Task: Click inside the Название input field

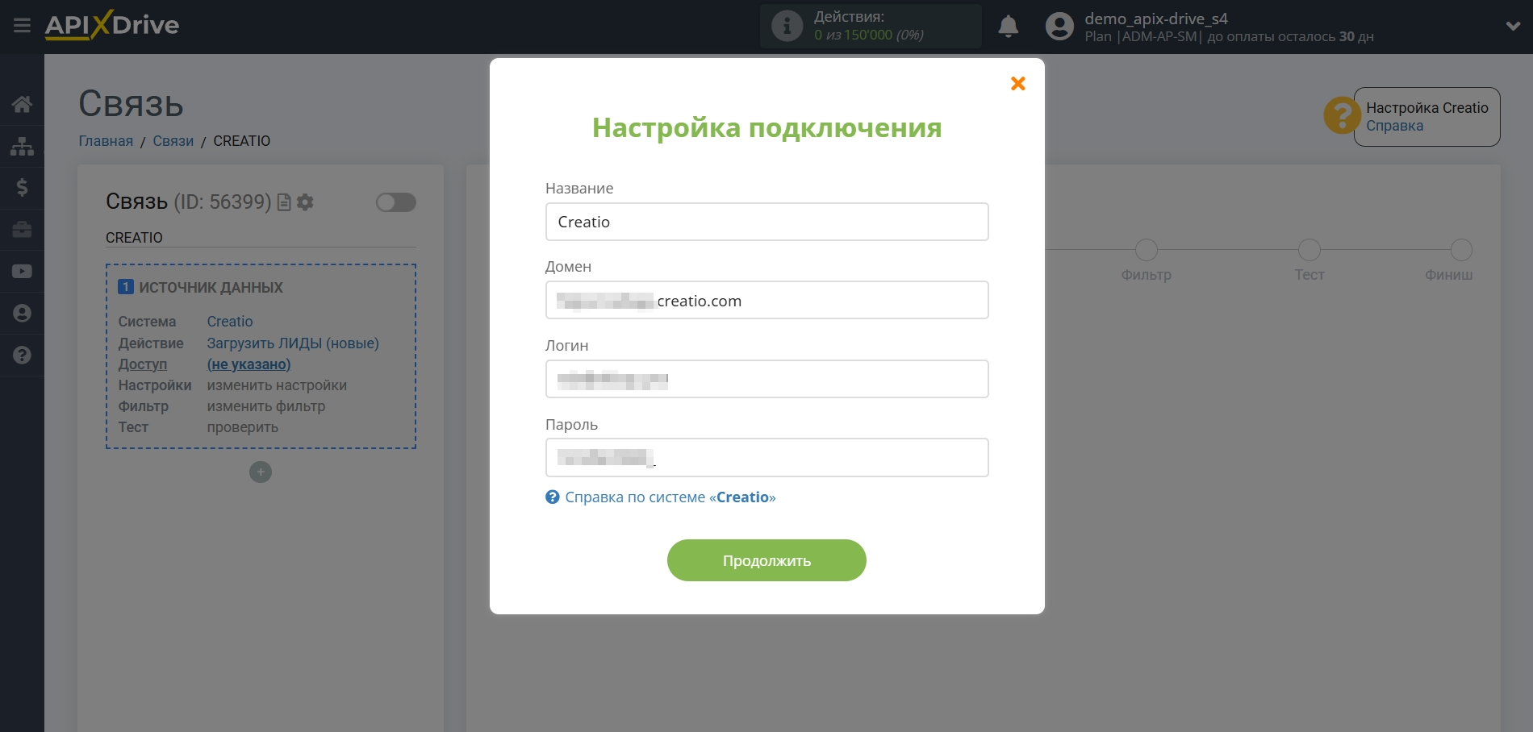Action: (766, 222)
